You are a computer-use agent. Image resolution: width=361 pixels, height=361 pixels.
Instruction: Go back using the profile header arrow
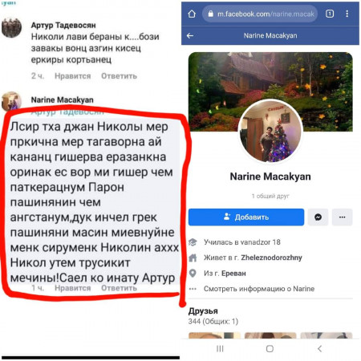pos(190,35)
